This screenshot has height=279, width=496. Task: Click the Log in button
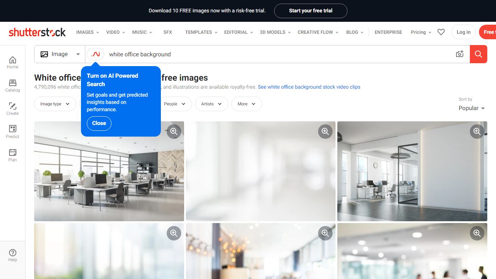tap(463, 32)
